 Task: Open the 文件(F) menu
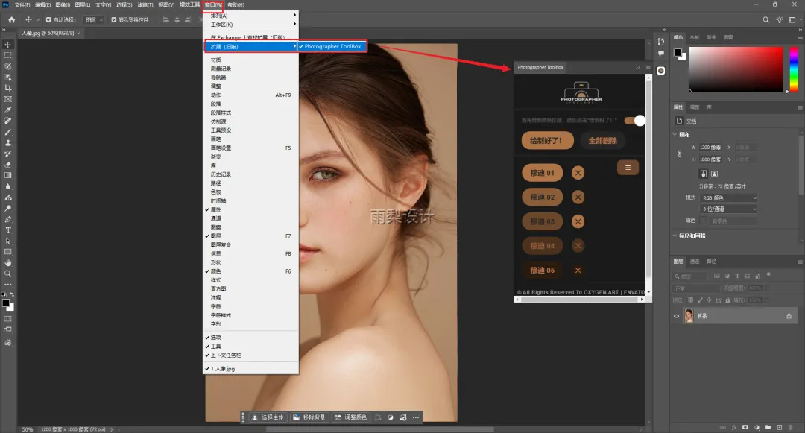[x=22, y=4]
